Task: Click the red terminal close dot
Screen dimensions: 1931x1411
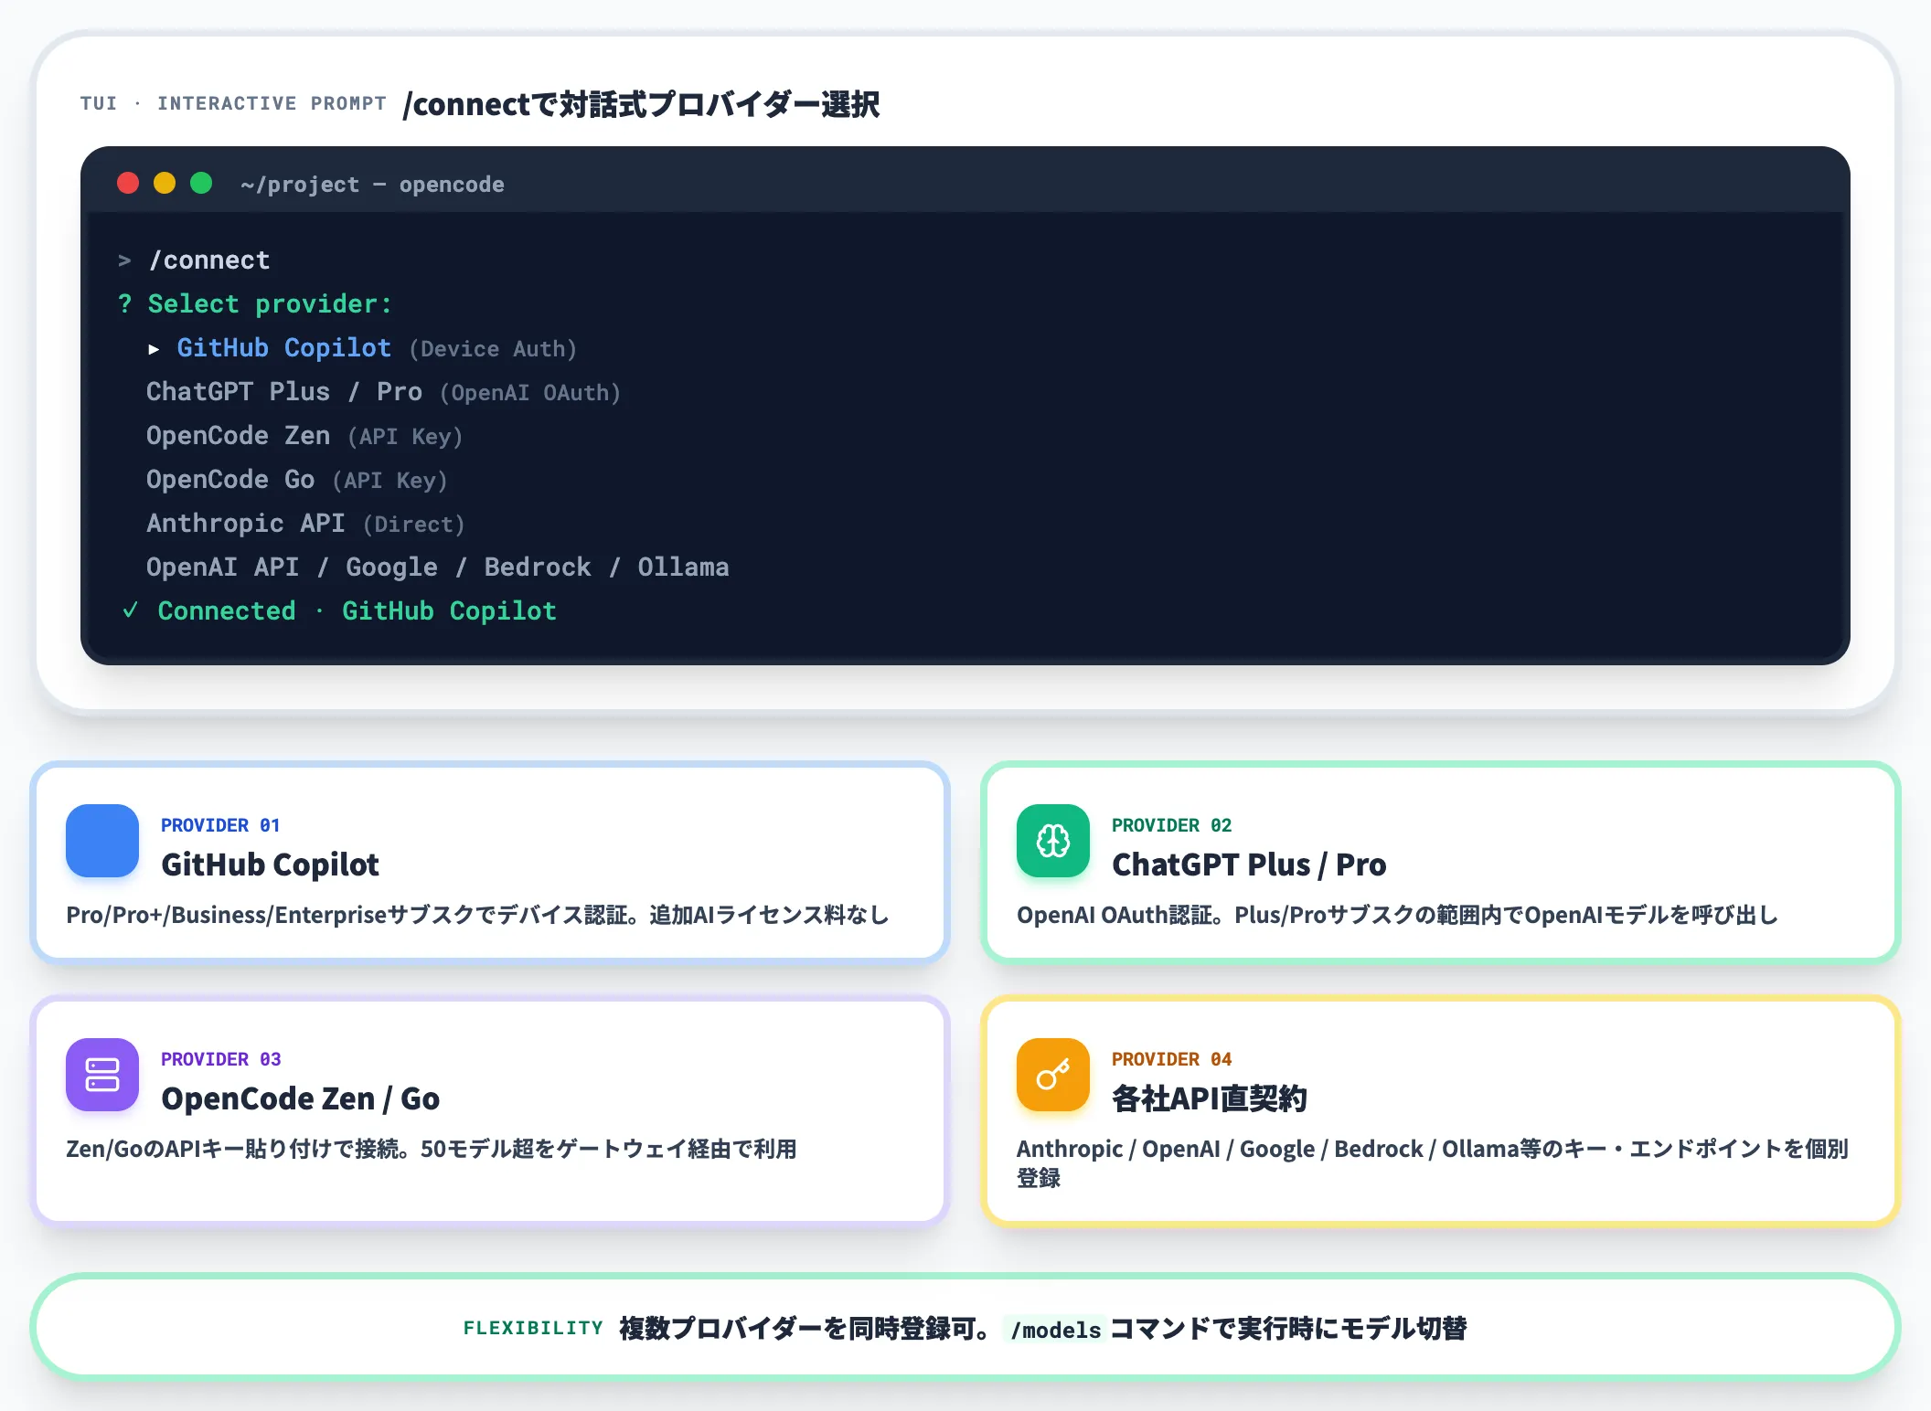Action: (128, 184)
